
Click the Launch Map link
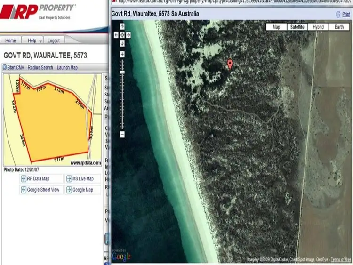tap(67, 67)
